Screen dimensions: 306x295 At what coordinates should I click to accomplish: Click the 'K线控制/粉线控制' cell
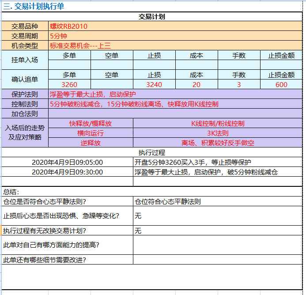pos(218,123)
